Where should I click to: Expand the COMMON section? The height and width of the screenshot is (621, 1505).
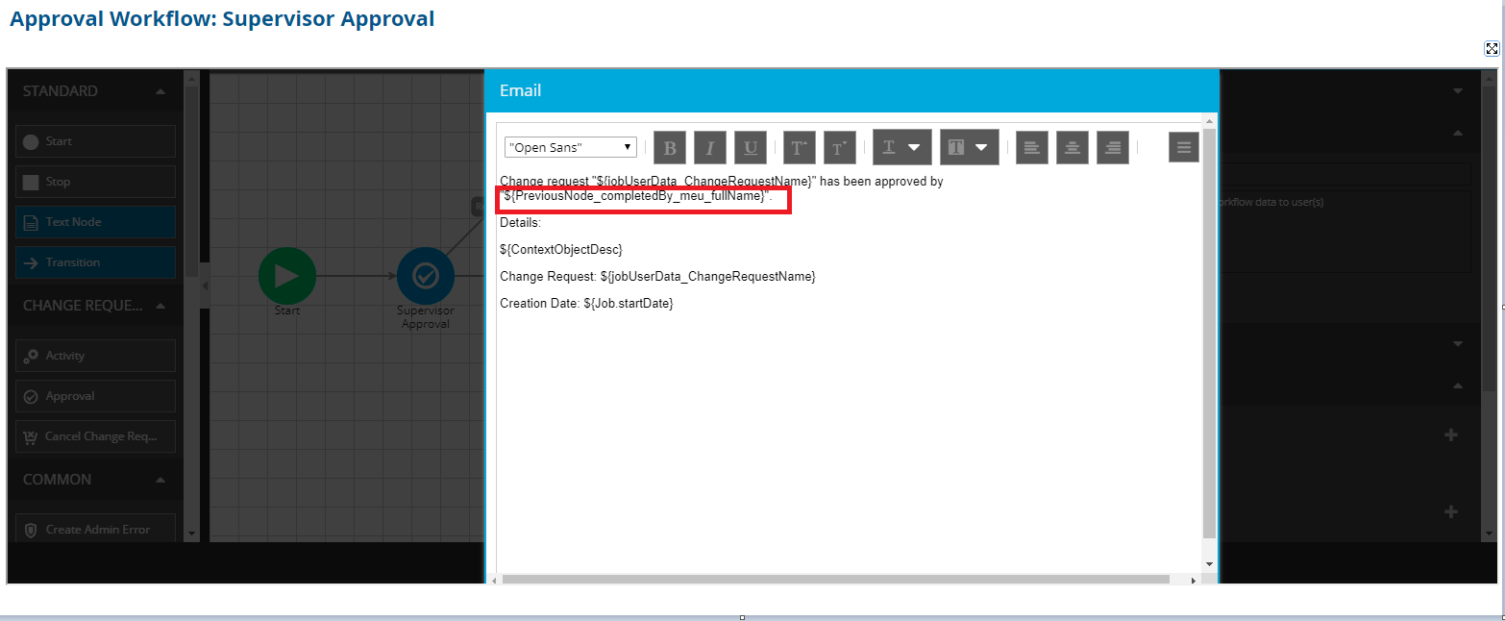[162, 479]
